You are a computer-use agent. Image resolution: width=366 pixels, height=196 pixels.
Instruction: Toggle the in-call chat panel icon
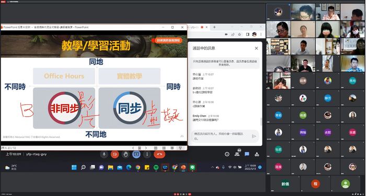(247, 154)
